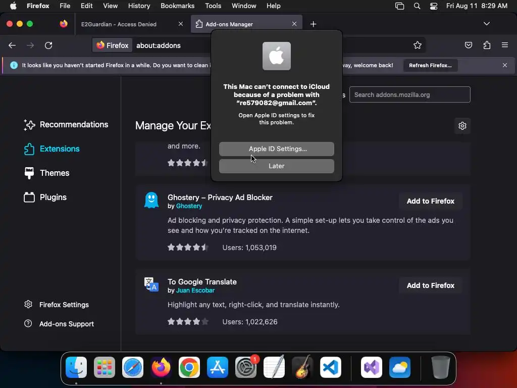517x388 pixels.
Task: Click the To Google Translate icon
Action: [151, 284]
